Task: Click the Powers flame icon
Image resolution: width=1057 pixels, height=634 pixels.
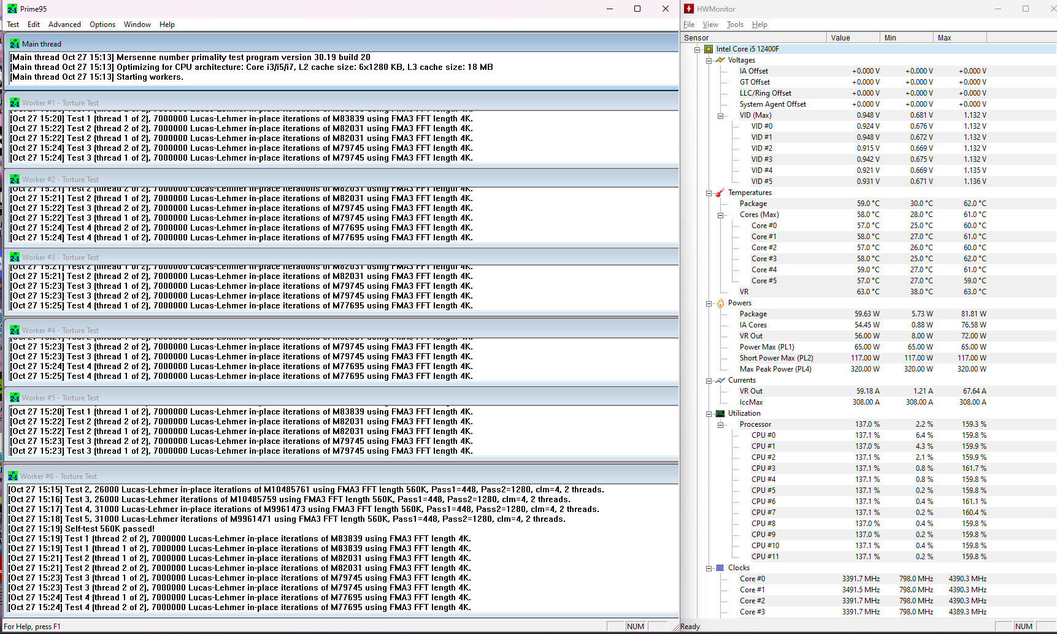Action: tap(720, 303)
